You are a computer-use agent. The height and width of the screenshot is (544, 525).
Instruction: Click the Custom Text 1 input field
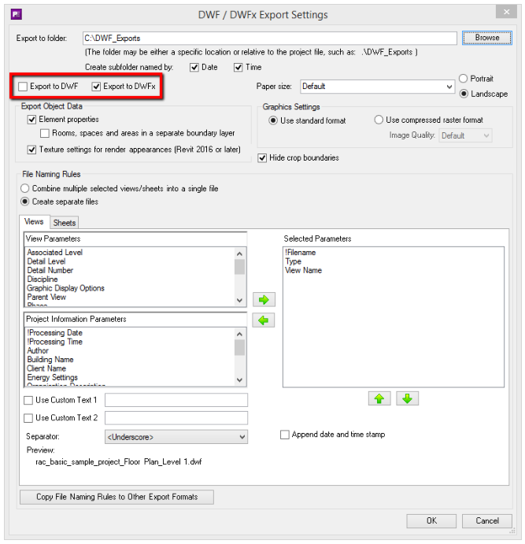[176, 400]
